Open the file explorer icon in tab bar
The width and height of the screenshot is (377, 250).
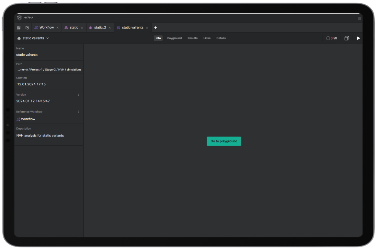(x=27, y=28)
